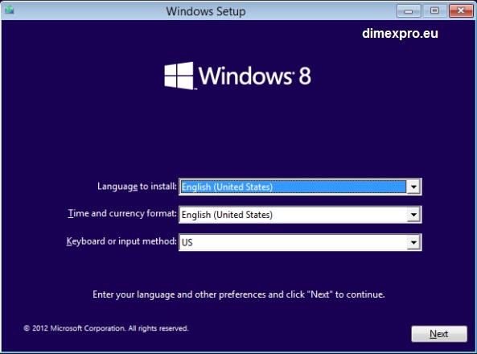Click the Time and currency format field
The image size is (477, 354).
300,215
